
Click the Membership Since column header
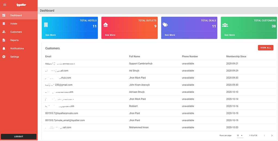coord(236,56)
